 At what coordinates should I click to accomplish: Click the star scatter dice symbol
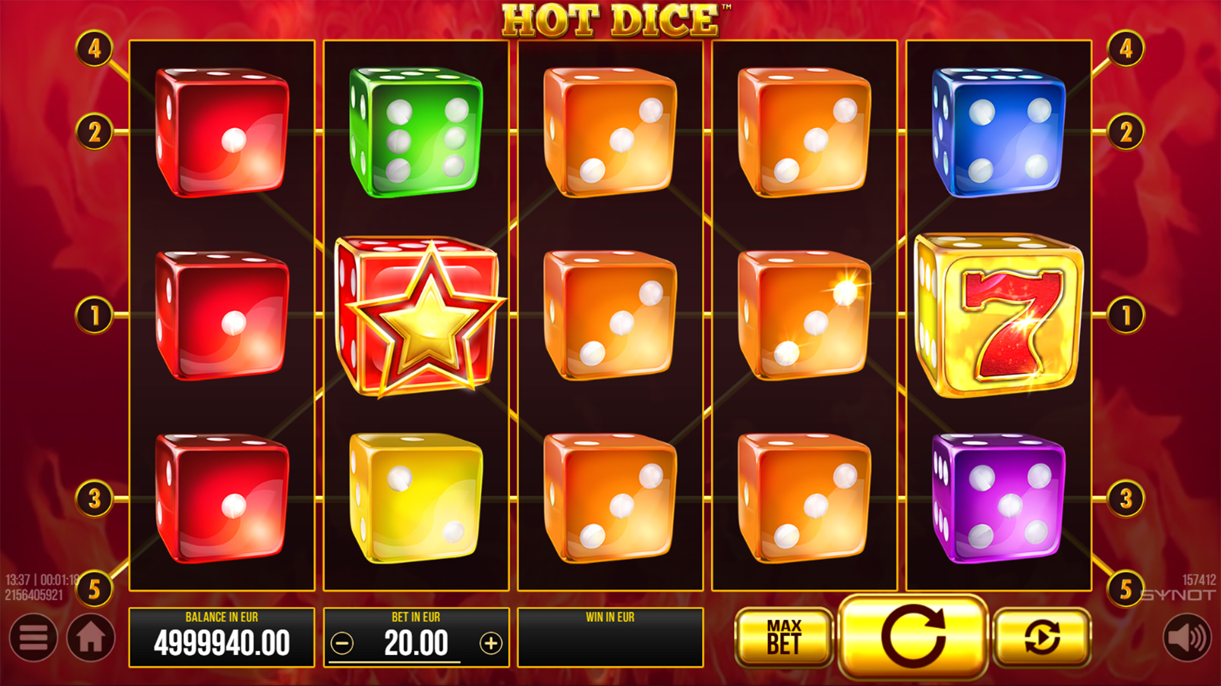point(420,316)
